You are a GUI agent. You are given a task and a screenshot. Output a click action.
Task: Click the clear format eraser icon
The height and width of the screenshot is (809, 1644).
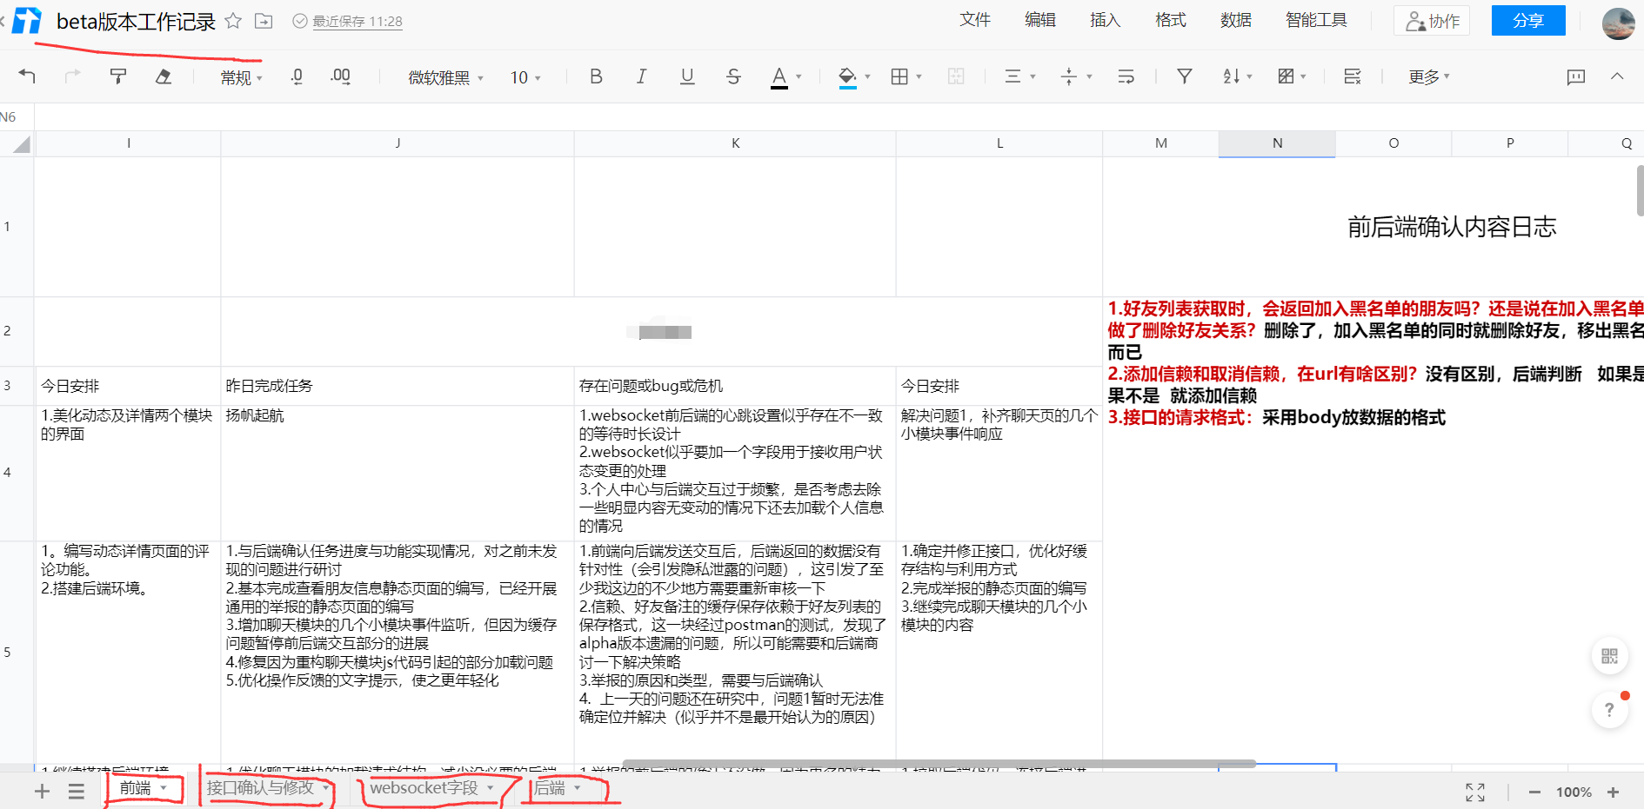[163, 76]
